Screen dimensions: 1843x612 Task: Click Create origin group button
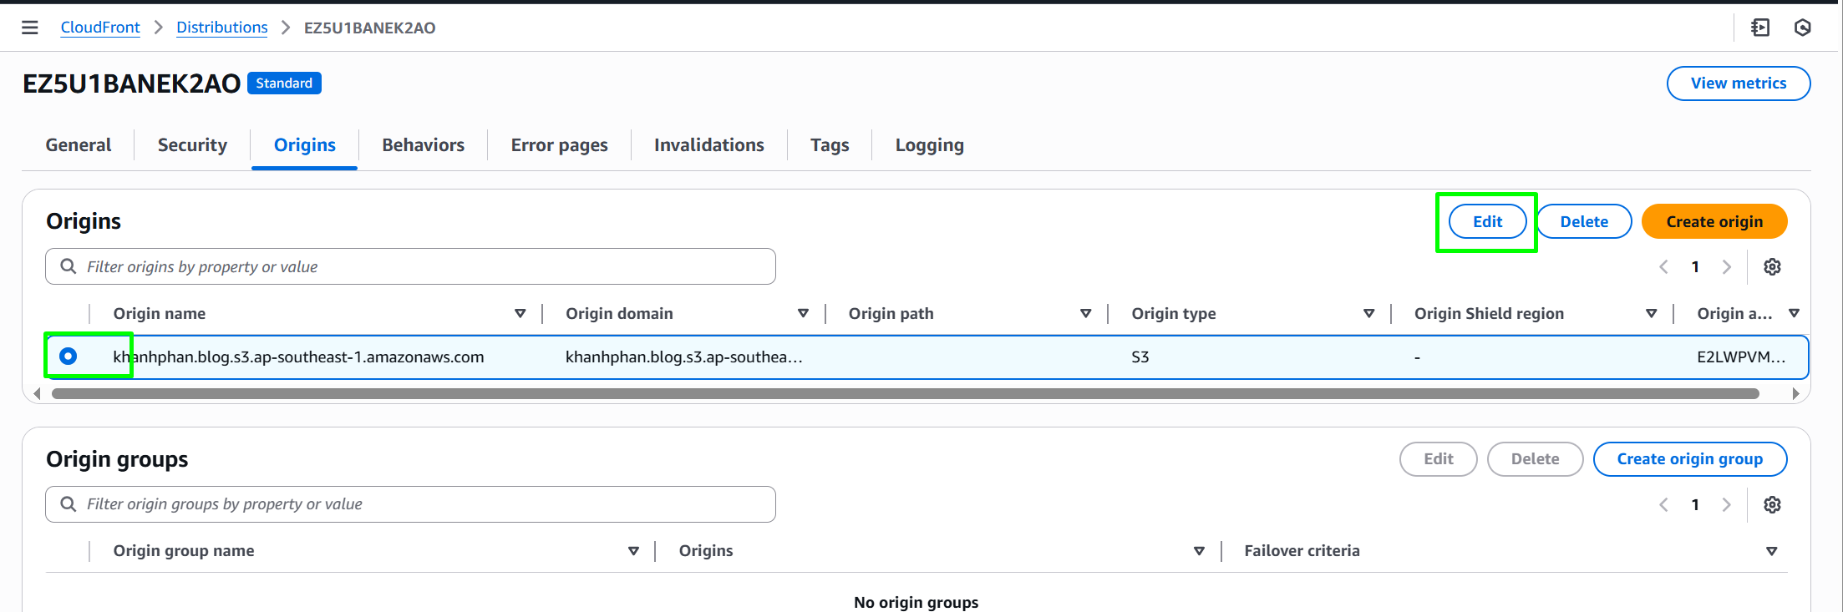1690,459
